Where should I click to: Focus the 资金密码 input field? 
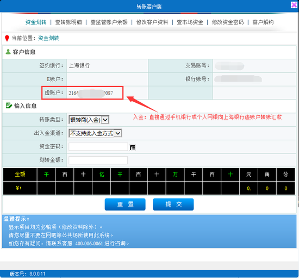tap(98, 147)
